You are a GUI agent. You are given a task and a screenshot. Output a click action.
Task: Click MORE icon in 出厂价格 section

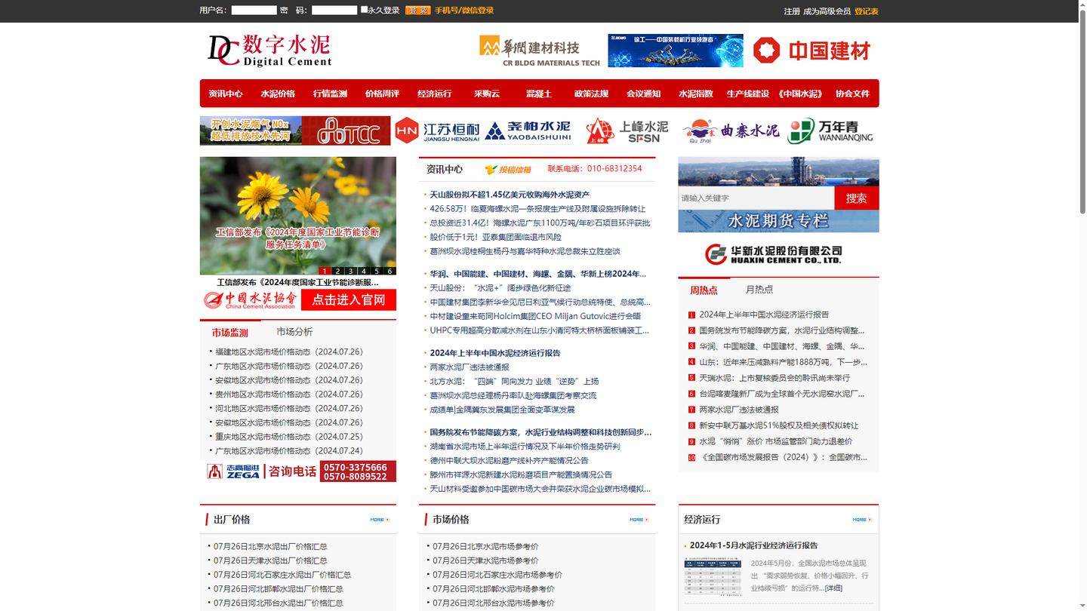[x=380, y=520]
